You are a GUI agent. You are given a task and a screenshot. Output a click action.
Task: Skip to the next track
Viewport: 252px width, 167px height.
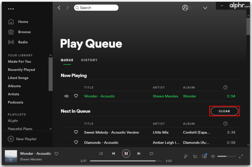tap(139, 153)
